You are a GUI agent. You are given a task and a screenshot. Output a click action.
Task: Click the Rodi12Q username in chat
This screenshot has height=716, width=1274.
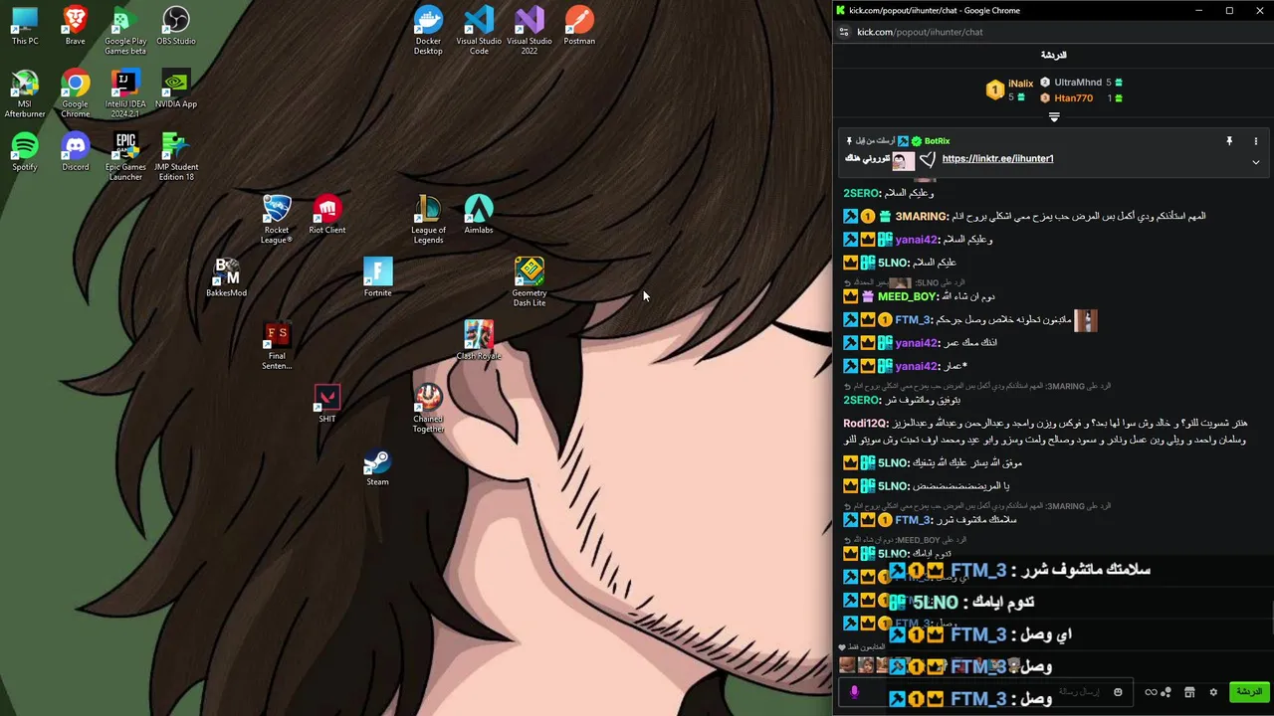click(865, 424)
